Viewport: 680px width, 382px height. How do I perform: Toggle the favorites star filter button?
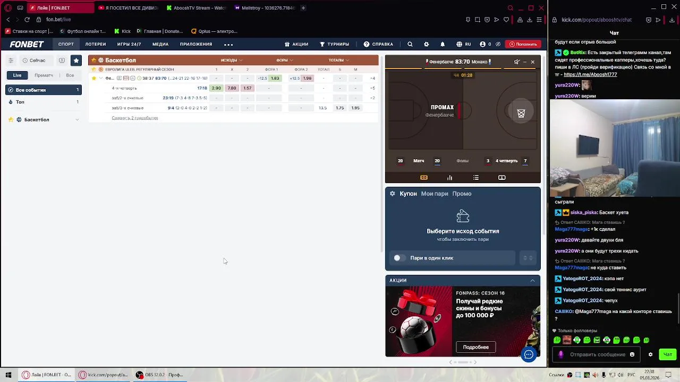(x=76, y=60)
